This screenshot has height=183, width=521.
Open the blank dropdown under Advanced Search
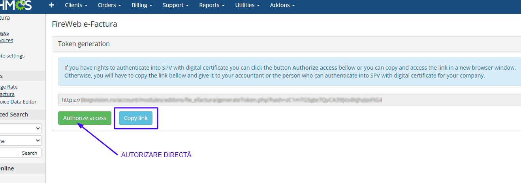(21, 128)
